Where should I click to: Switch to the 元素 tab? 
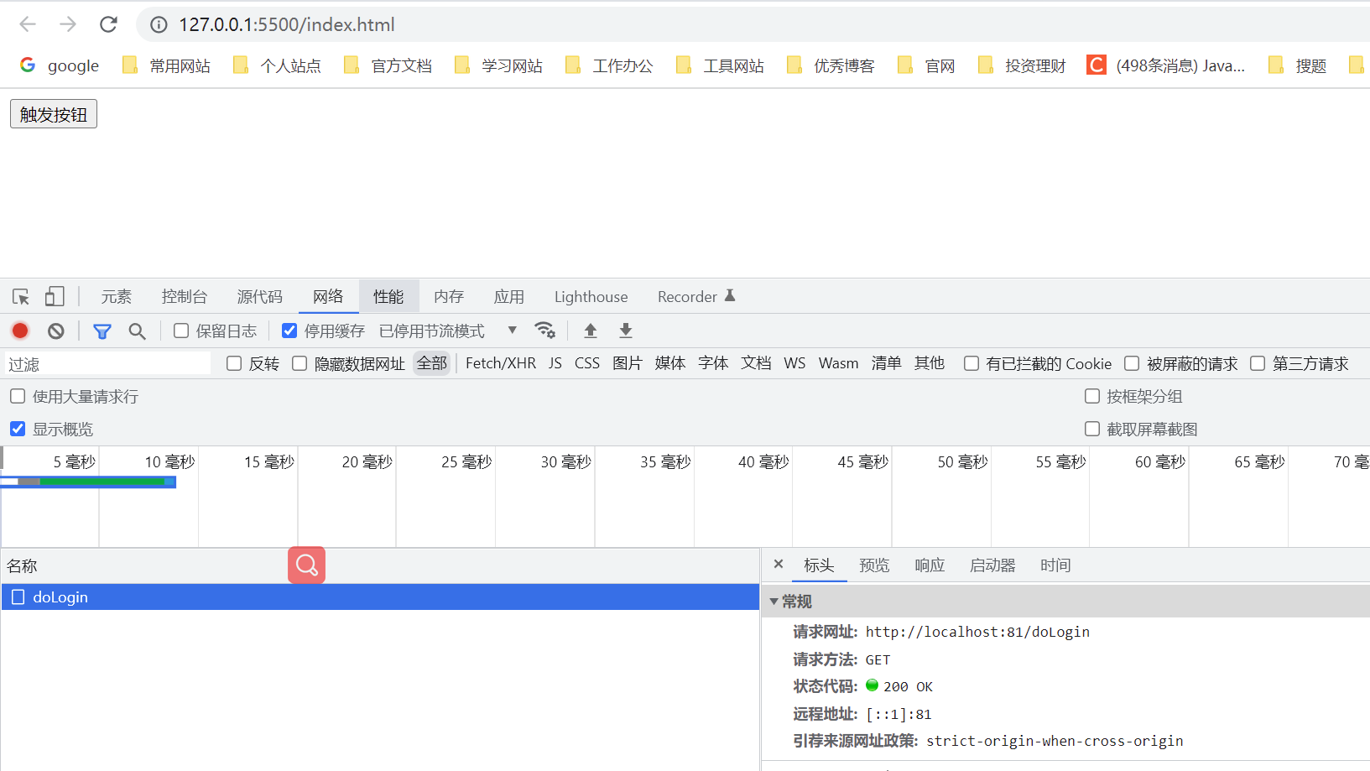point(117,296)
